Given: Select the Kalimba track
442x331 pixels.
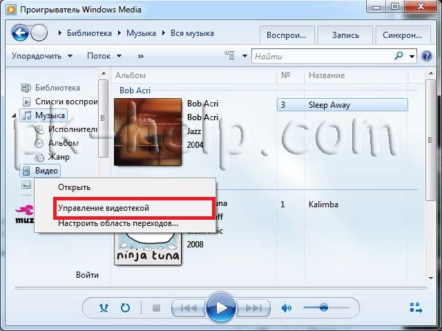Looking at the screenshot, I should pos(323,204).
